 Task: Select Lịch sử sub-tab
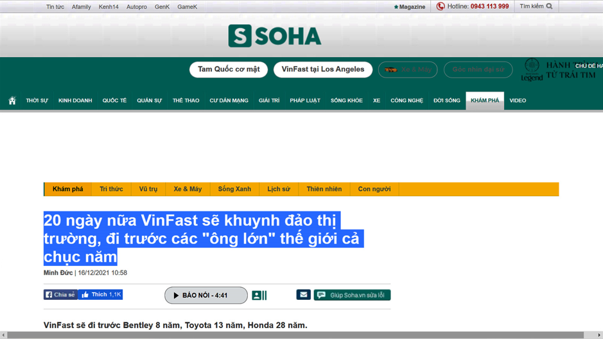point(279,189)
